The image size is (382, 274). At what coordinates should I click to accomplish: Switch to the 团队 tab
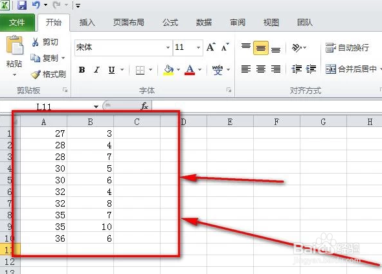point(305,23)
